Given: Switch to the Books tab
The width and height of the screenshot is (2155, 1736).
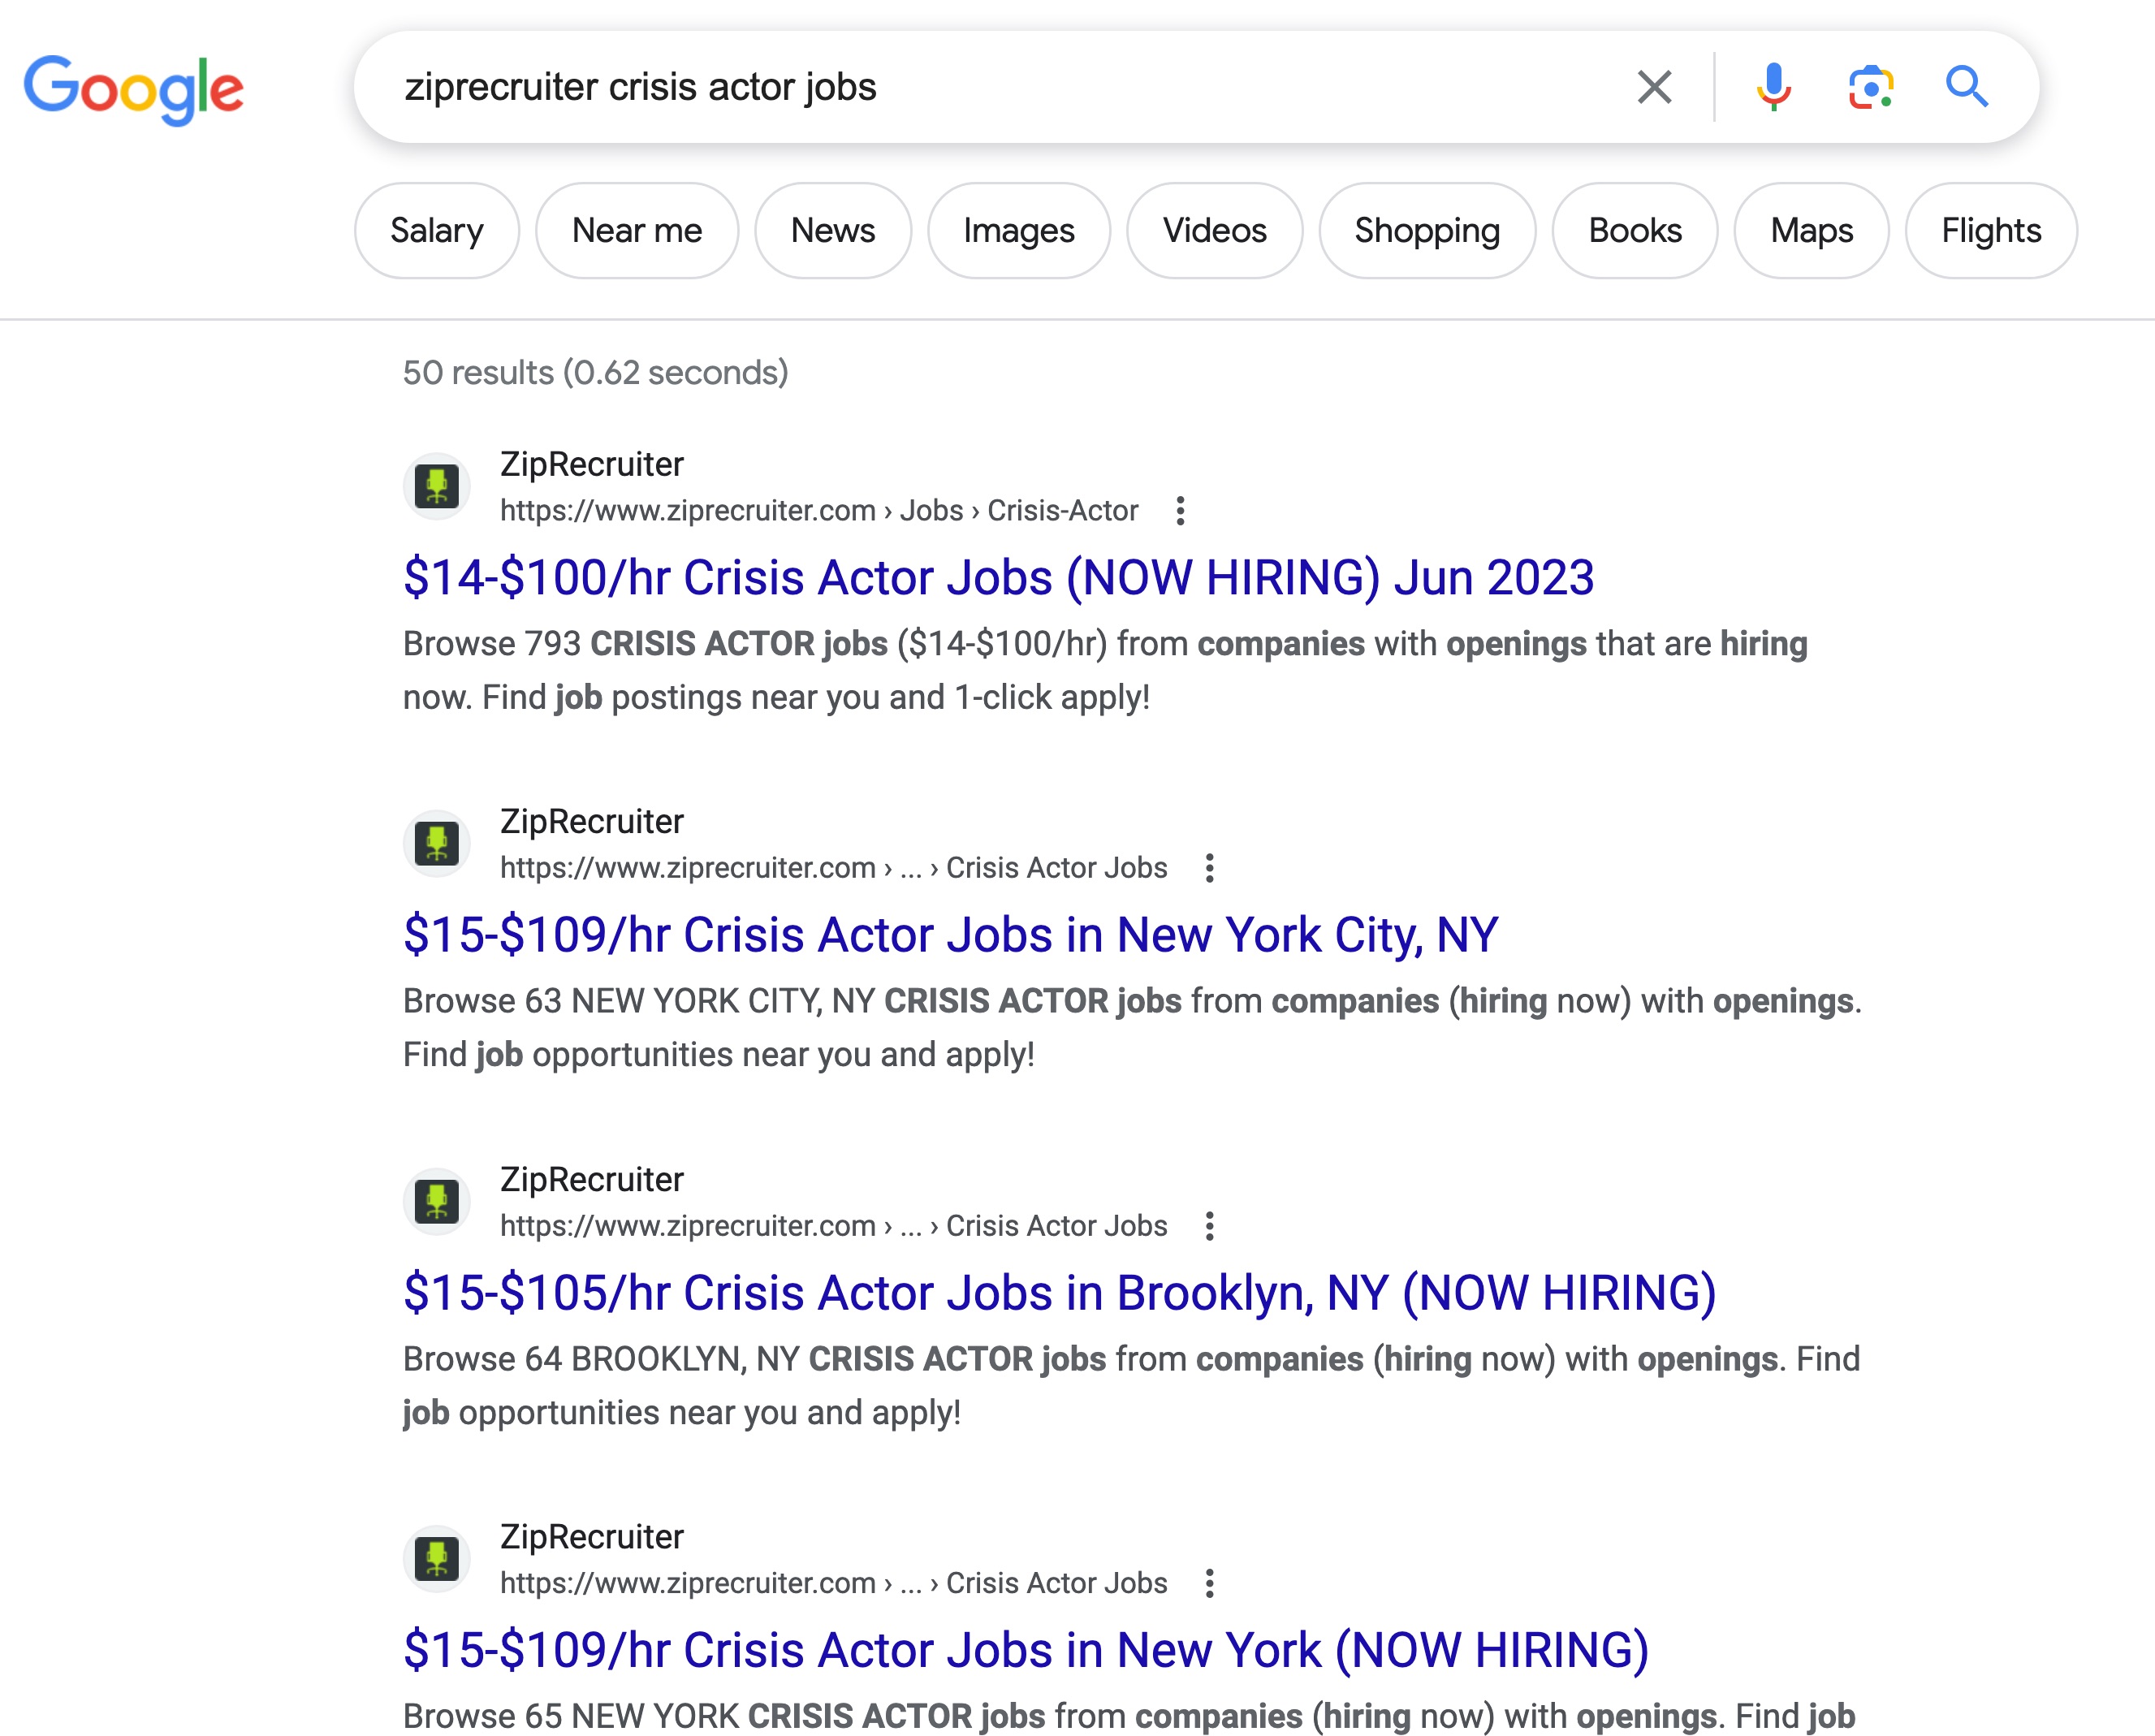Looking at the screenshot, I should 1635,231.
